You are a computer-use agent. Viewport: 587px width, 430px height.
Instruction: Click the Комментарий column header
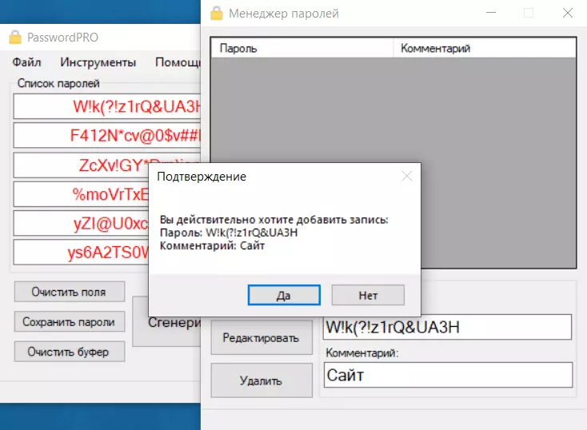(x=486, y=48)
